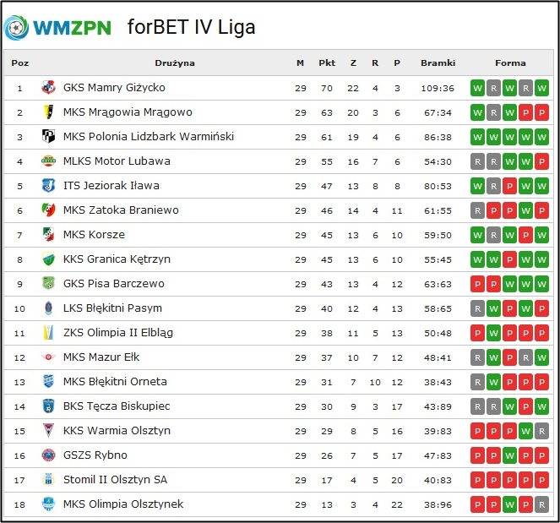Screen dimensions: 560x523
Task: Sort table by Pkt column header
Action: click(327, 63)
